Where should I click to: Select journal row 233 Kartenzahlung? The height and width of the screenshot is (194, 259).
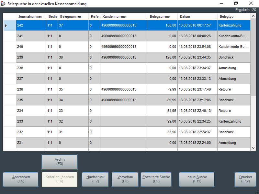coord(129,121)
